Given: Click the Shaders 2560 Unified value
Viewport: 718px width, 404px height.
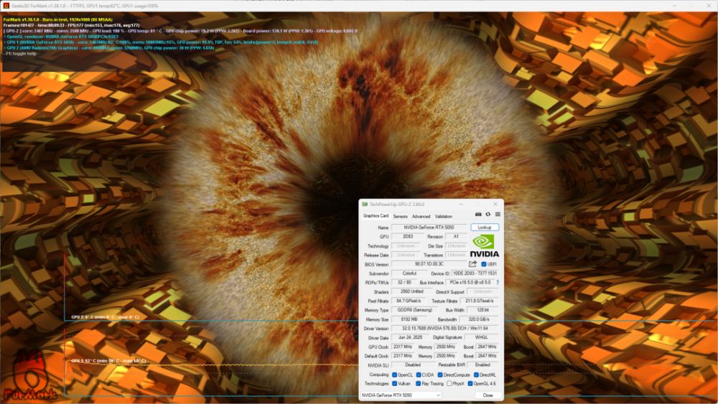Looking at the screenshot, I should [x=411, y=292].
